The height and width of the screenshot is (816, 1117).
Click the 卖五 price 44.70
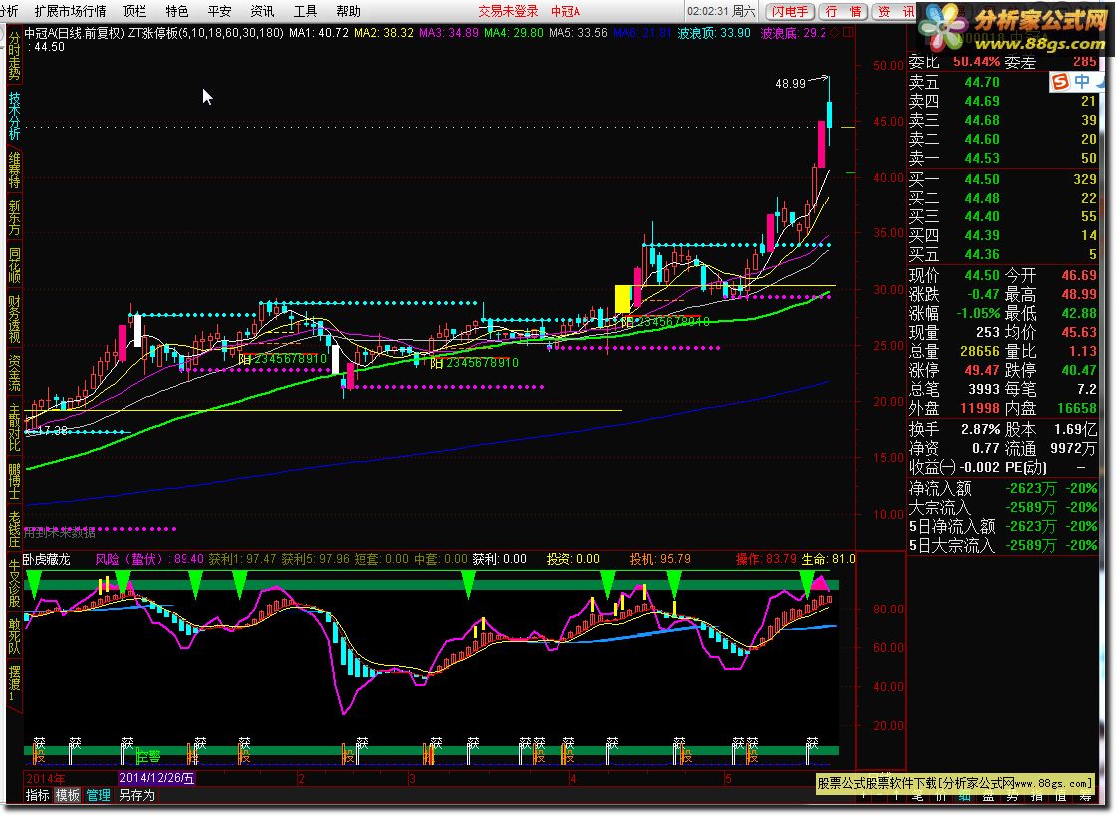tap(982, 82)
